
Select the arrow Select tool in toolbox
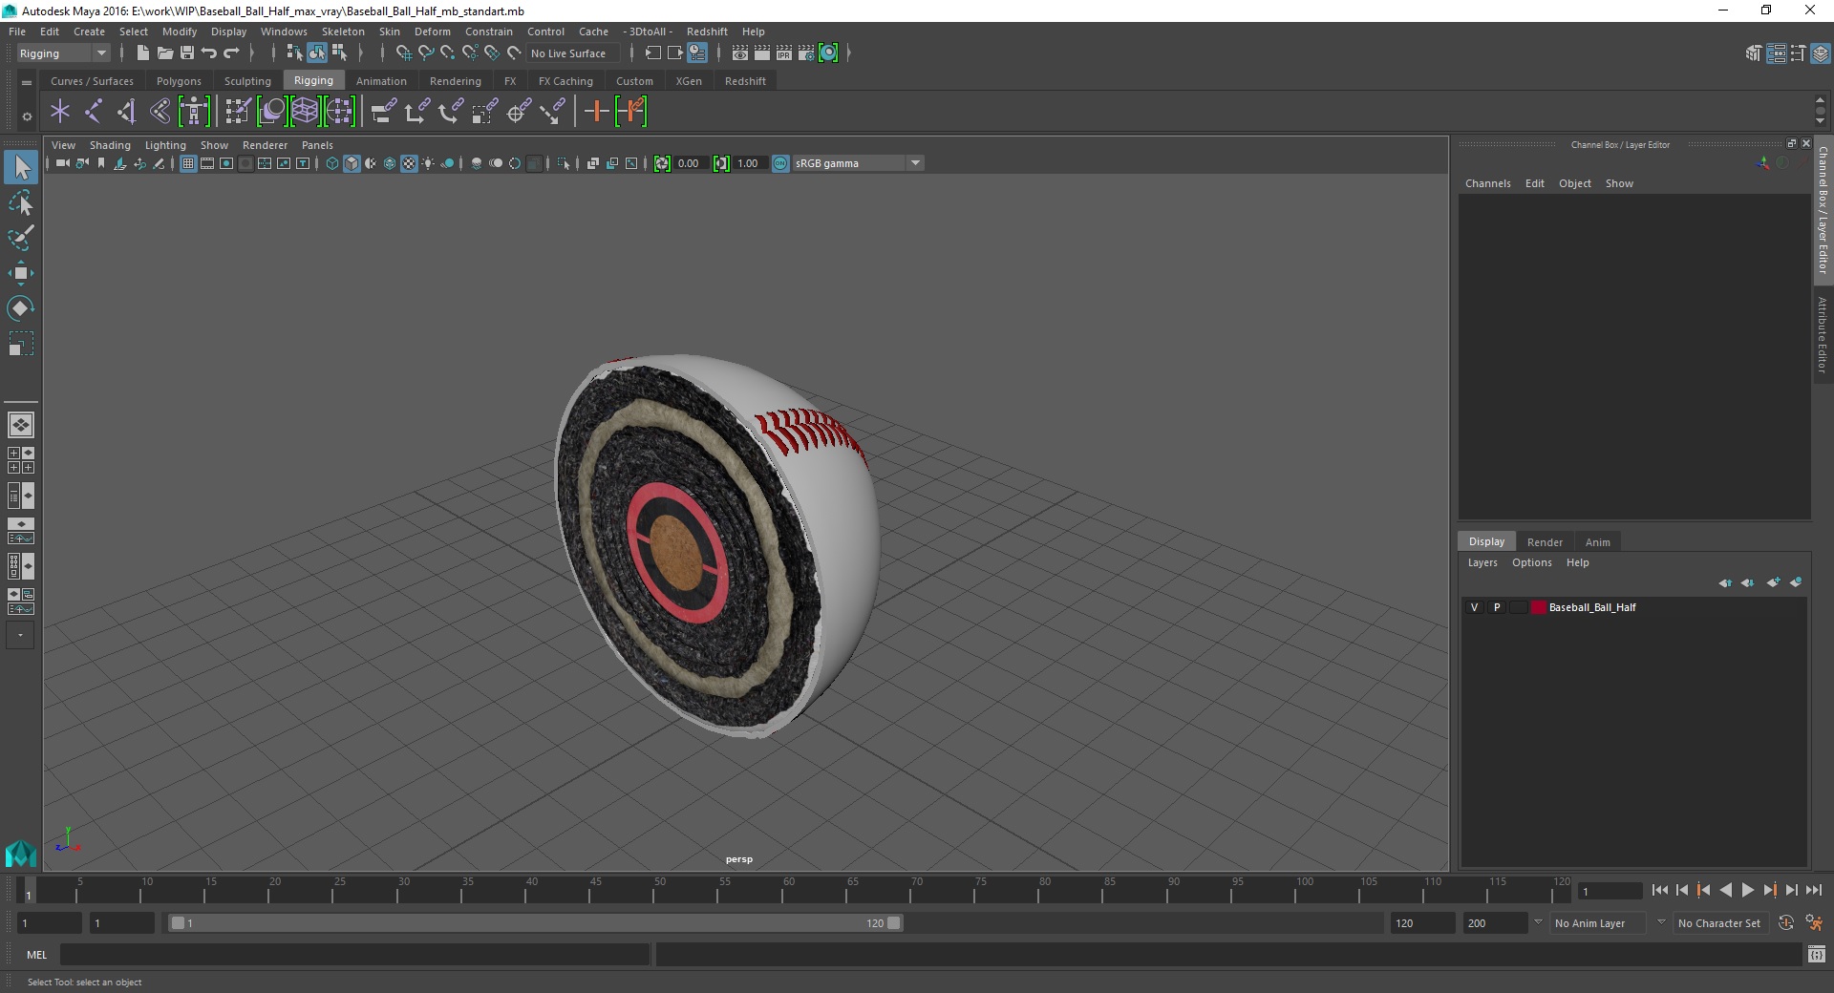[x=21, y=168]
